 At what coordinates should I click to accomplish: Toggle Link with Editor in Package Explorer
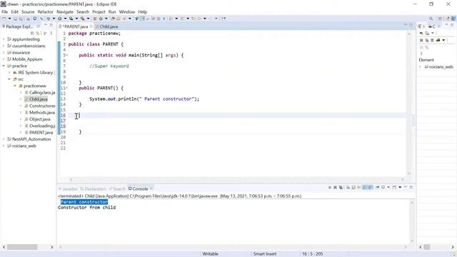[x=37, y=33]
